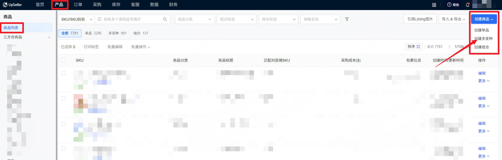Screen dimensions: 502x160
Task: Switch to the 多变种 981 tab
Action: (117, 33)
